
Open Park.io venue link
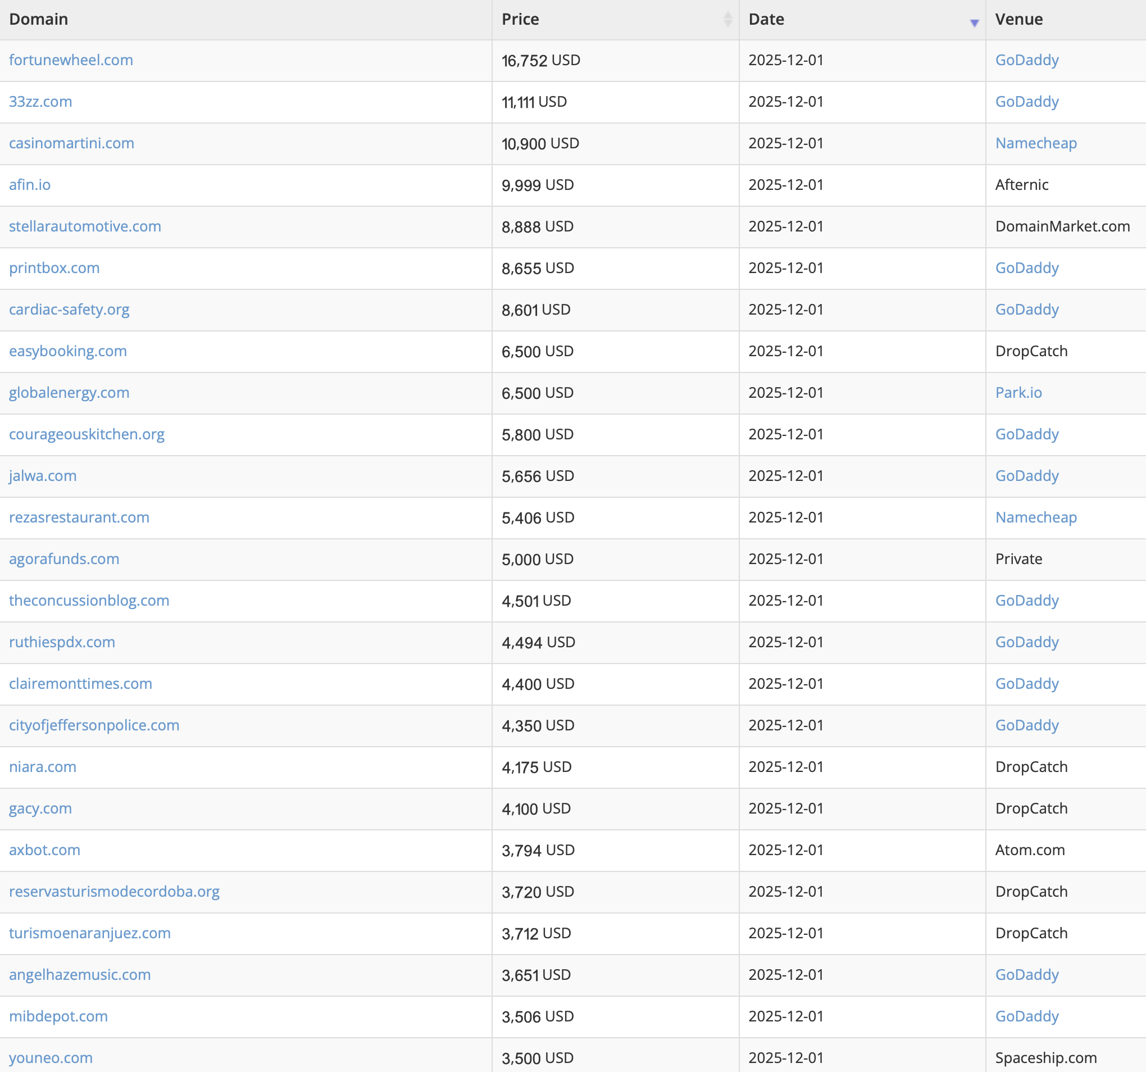tap(1018, 393)
